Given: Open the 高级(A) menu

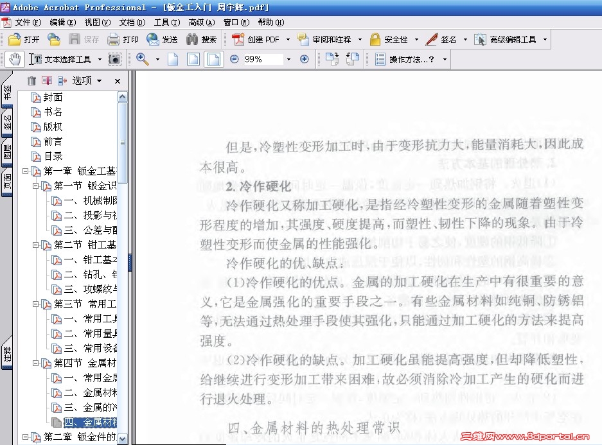Looking at the screenshot, I should tap(202, 22).
